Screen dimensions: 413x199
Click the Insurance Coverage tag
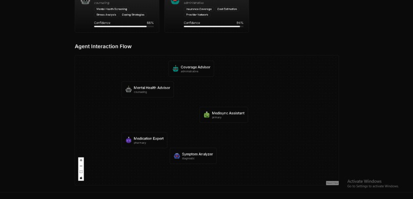[x=199, y=9]
